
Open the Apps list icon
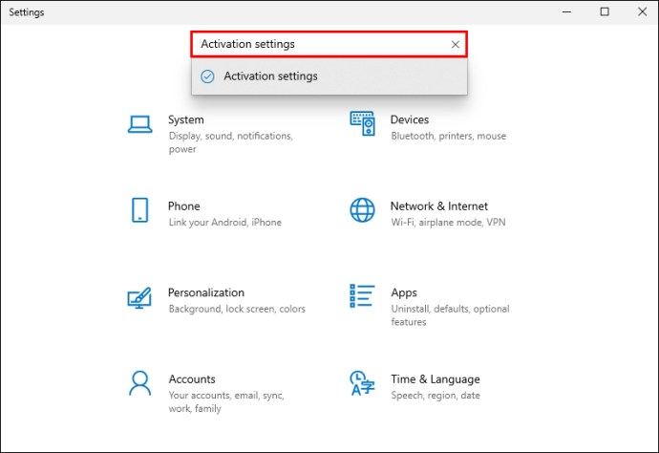[x=362, y=295]
